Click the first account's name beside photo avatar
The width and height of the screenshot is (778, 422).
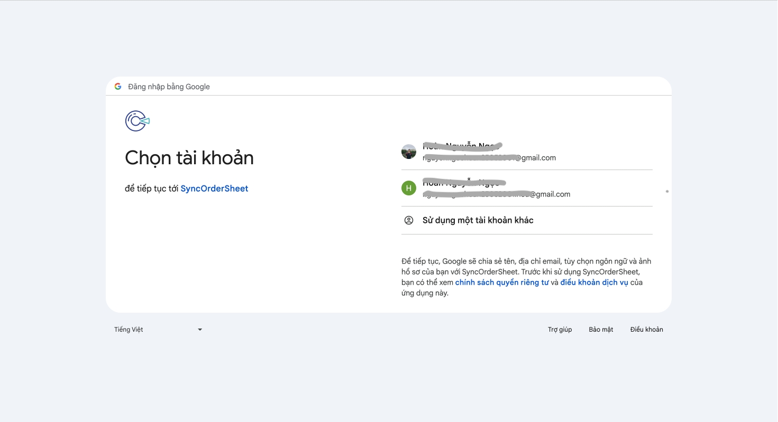462,146
